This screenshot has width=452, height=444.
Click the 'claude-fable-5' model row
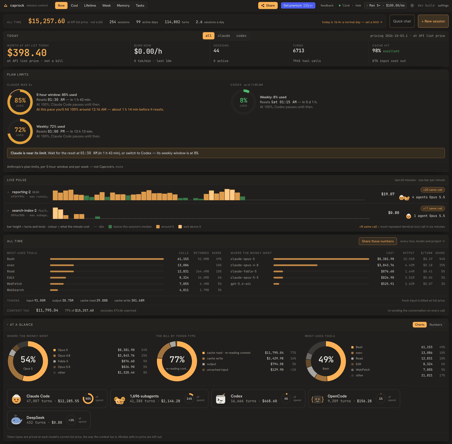click(338, 272)
